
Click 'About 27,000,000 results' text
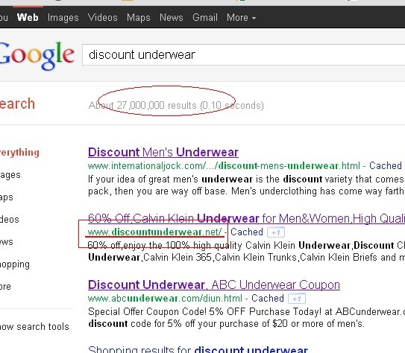click(x=142, y=106)
